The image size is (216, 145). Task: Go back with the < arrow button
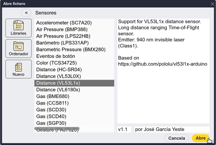pos(26,13)
